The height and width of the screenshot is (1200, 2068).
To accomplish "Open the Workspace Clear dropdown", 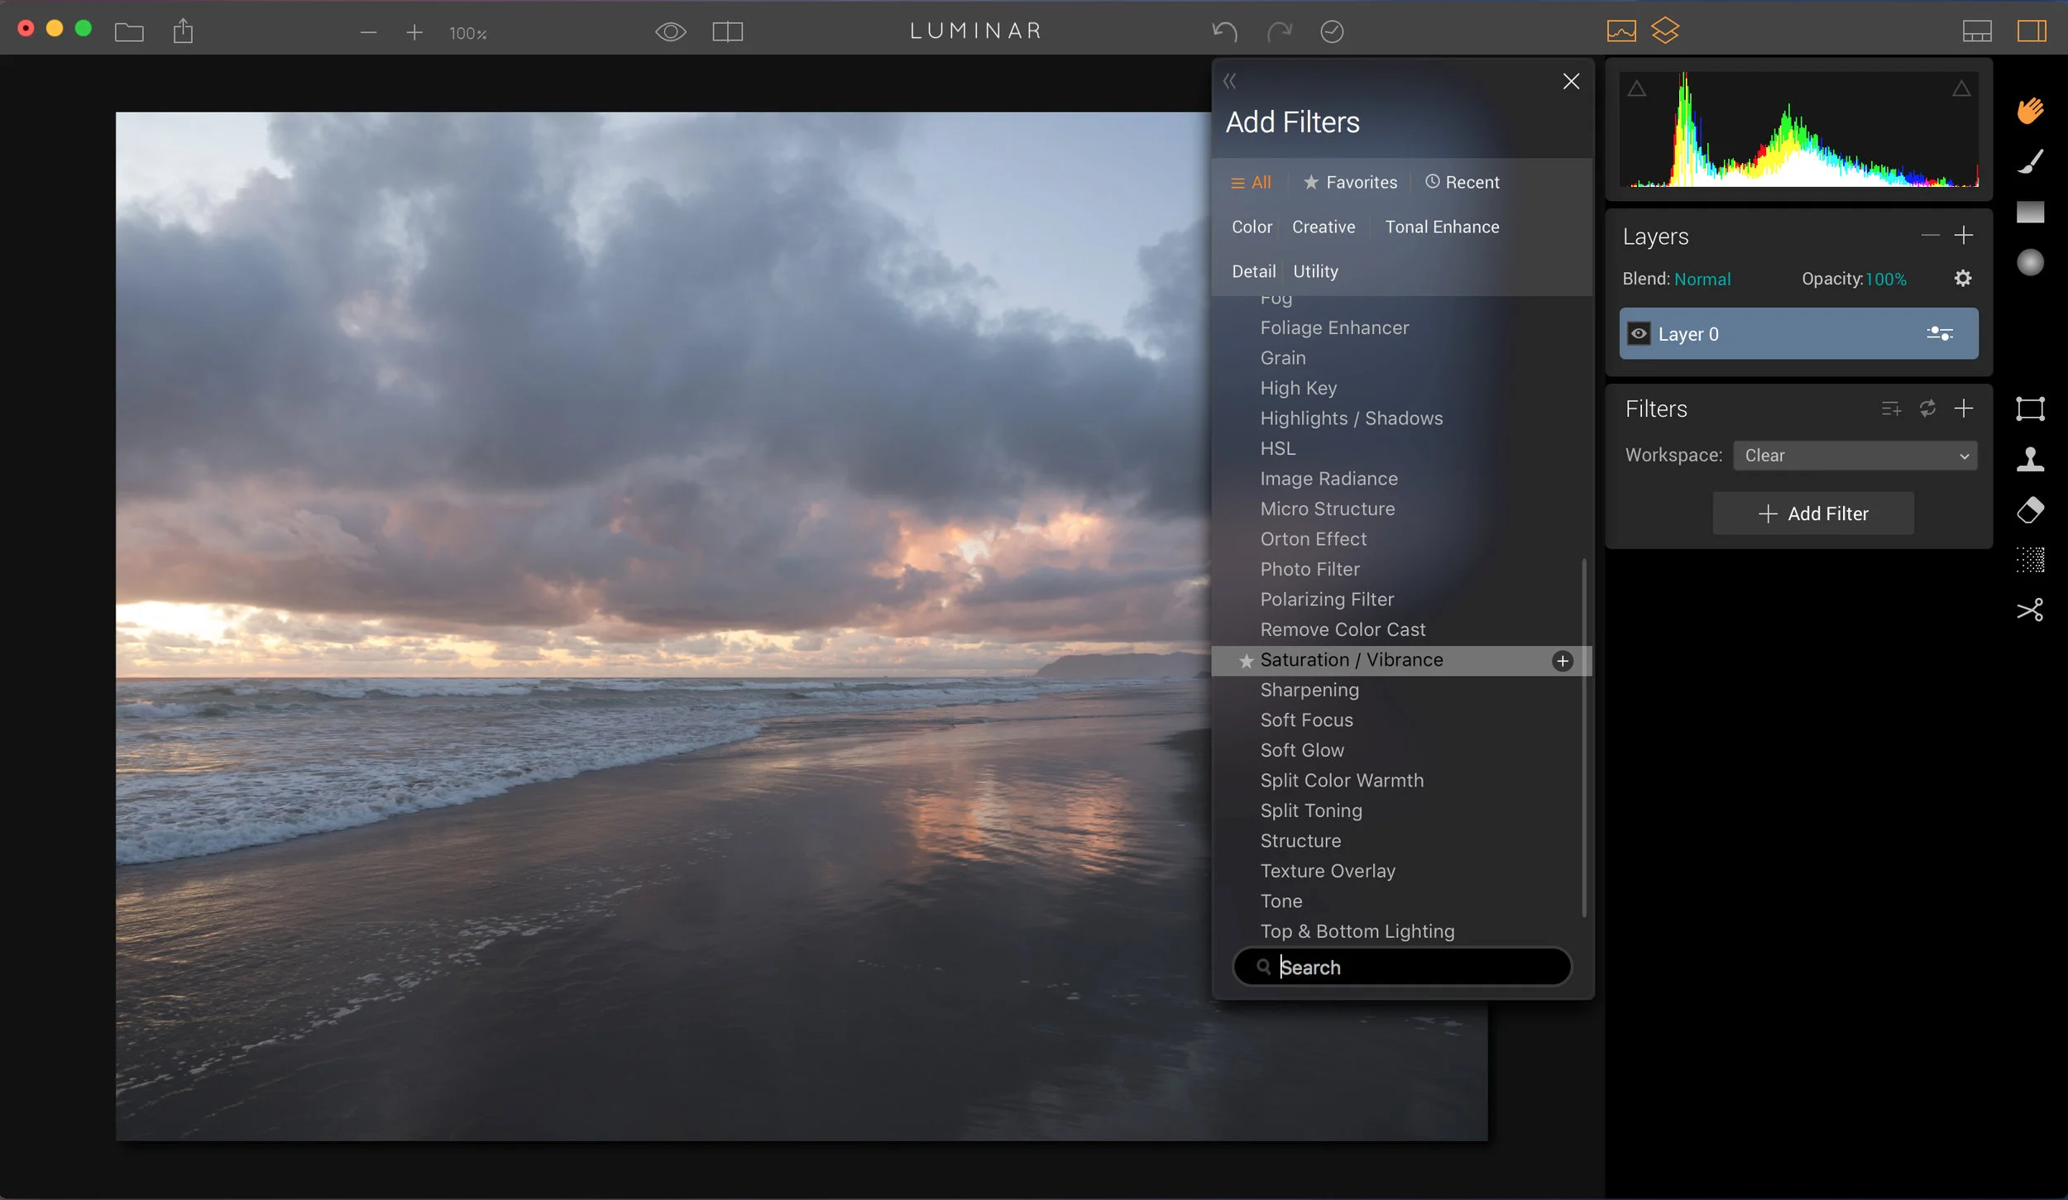I will point(1855,456).
